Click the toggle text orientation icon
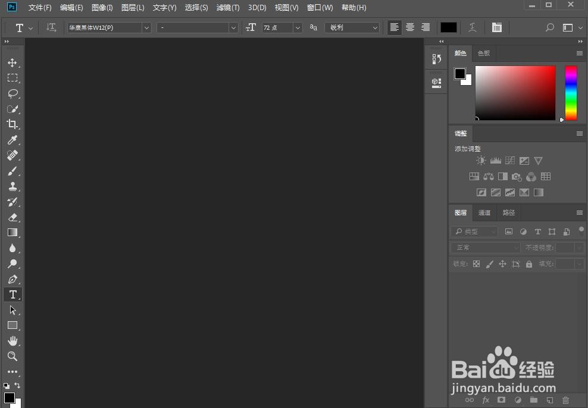 click(x=51, y=27)
